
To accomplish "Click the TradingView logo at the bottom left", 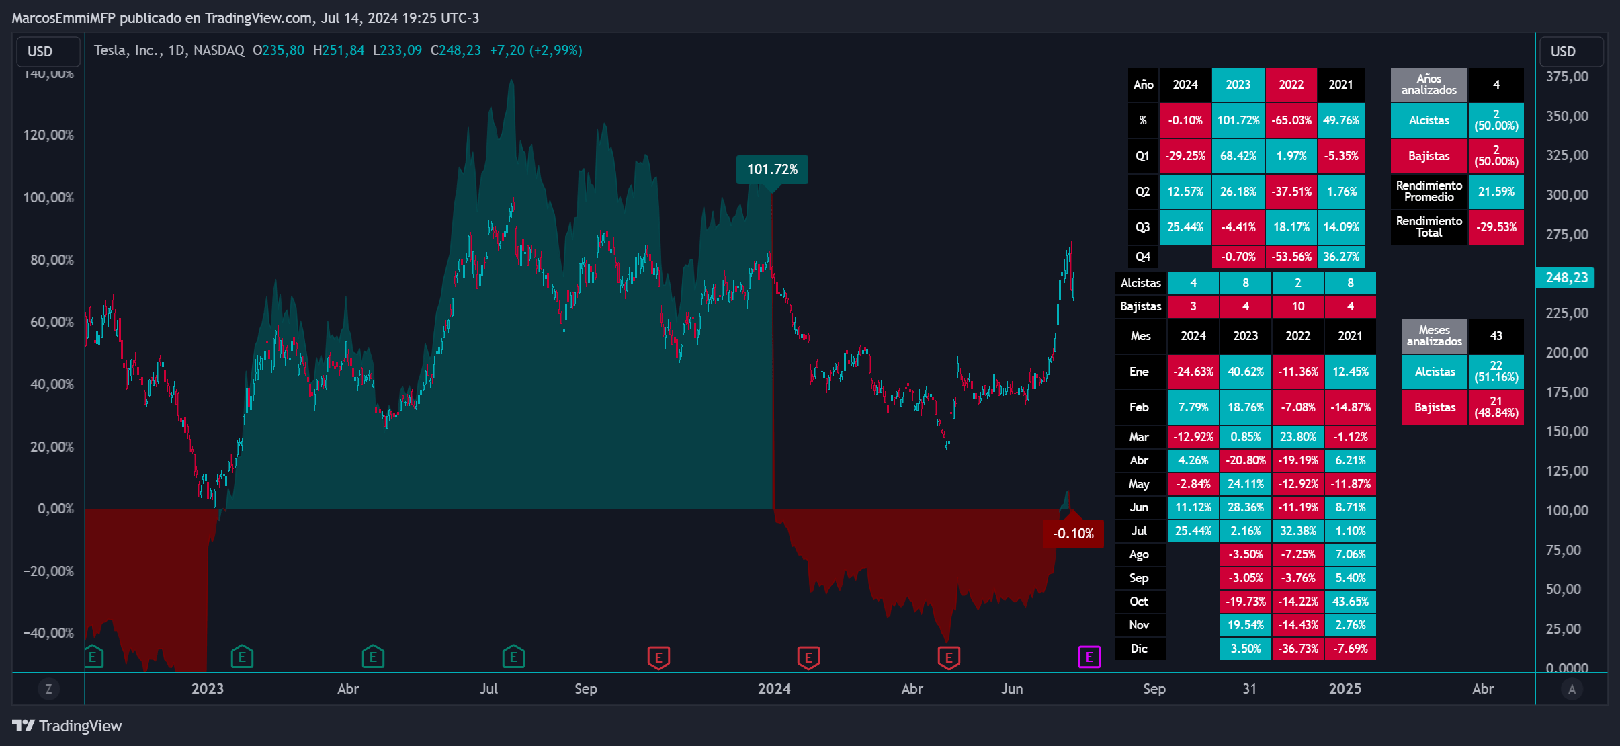I will pos(67,726).
